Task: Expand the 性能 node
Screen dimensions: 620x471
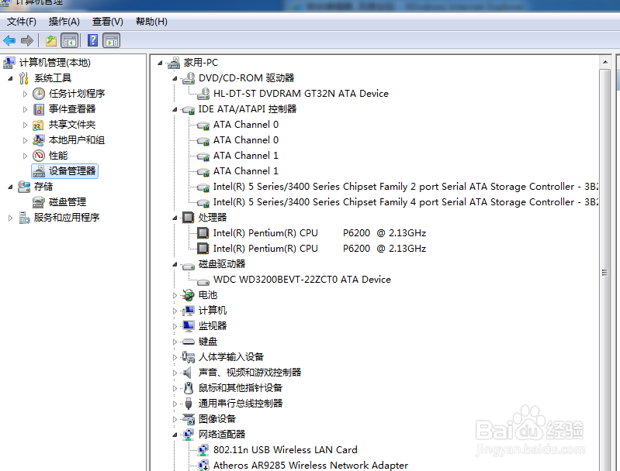Action: [x=25, y=156]
